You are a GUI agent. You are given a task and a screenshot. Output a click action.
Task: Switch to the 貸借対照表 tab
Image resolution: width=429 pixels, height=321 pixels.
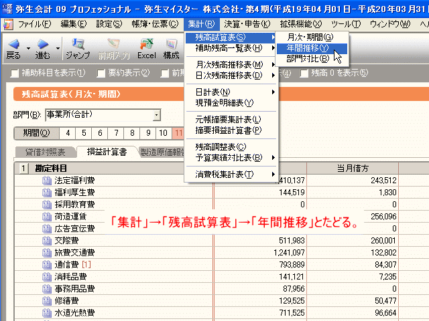pyautogui.click(x=45, y=152)
